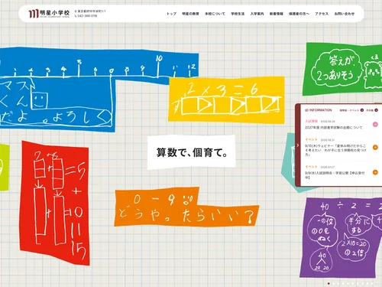Open the 2027年度 内部進学試験 news item

tap(333, 127)
